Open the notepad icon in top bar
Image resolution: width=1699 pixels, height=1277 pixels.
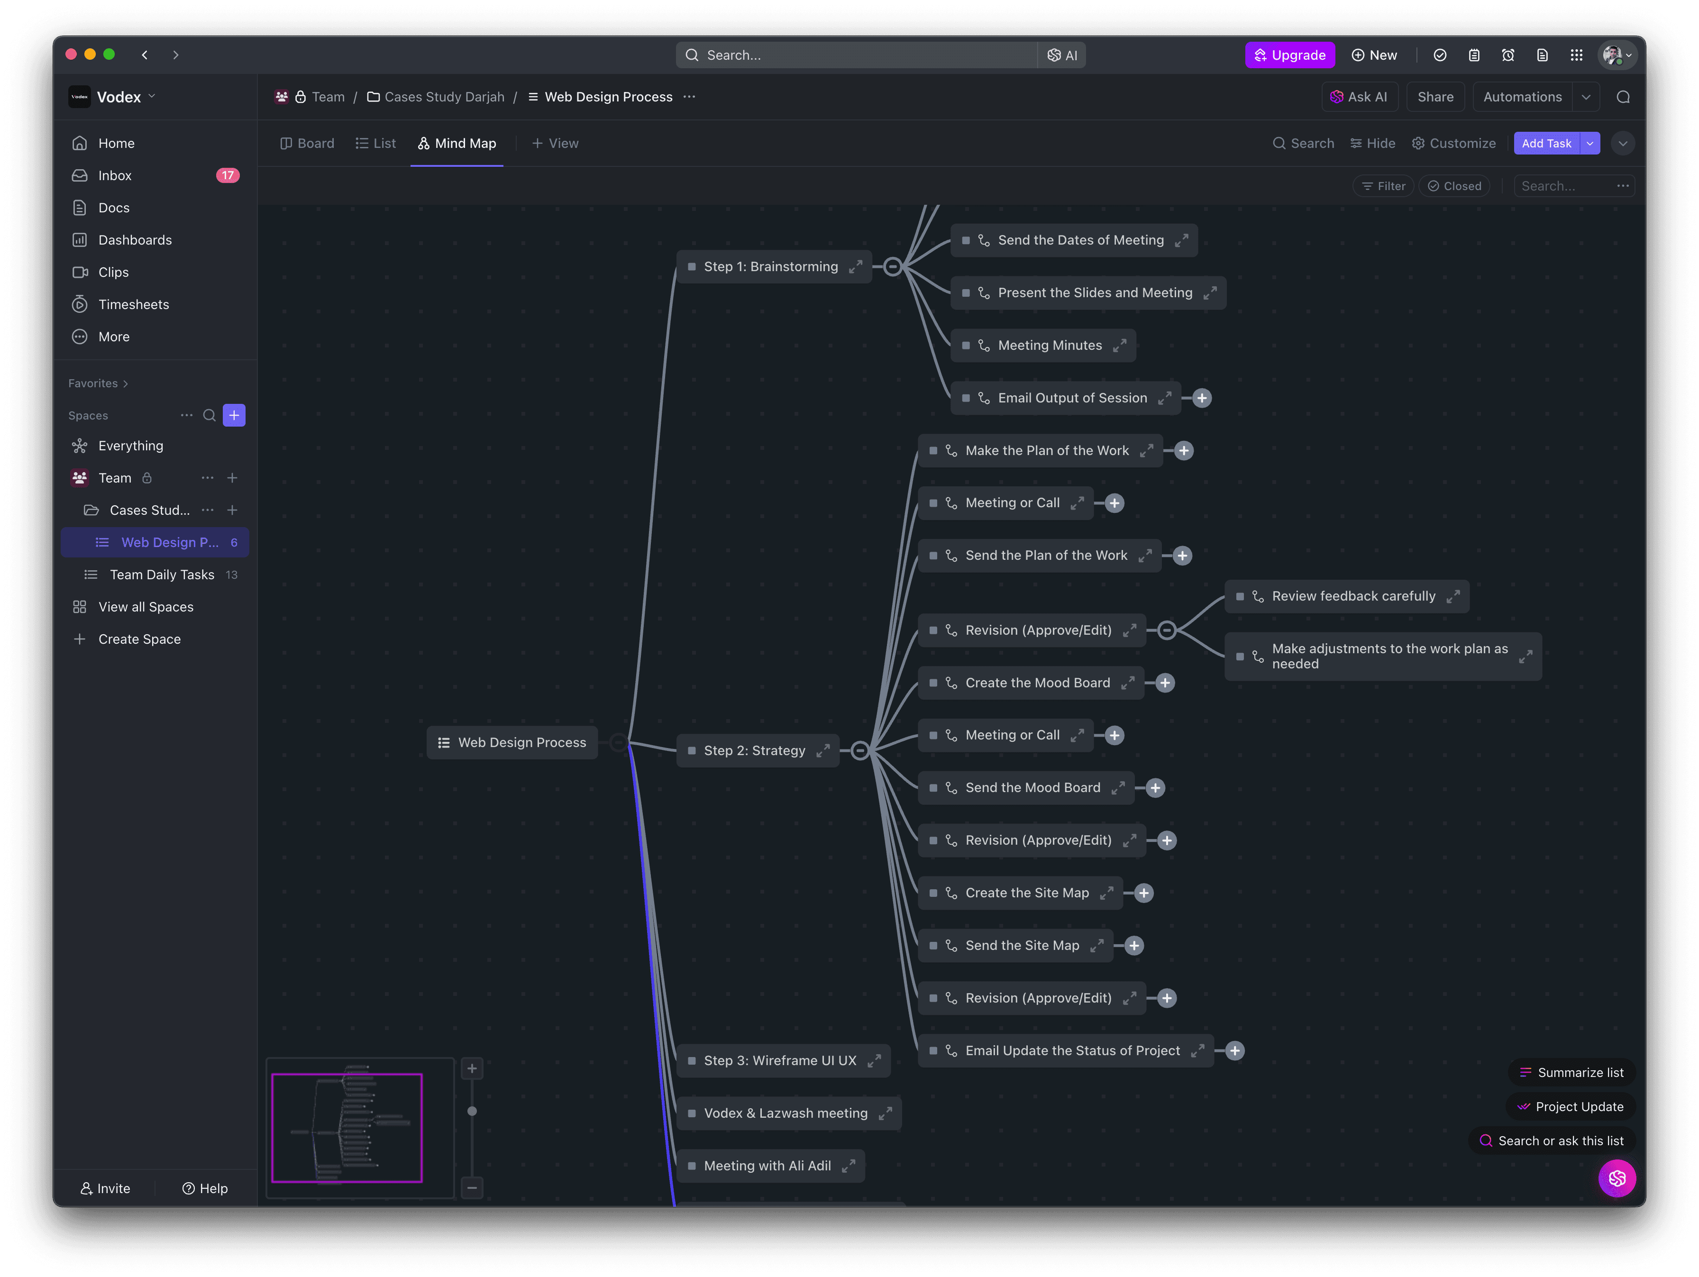pos(1474,55)
